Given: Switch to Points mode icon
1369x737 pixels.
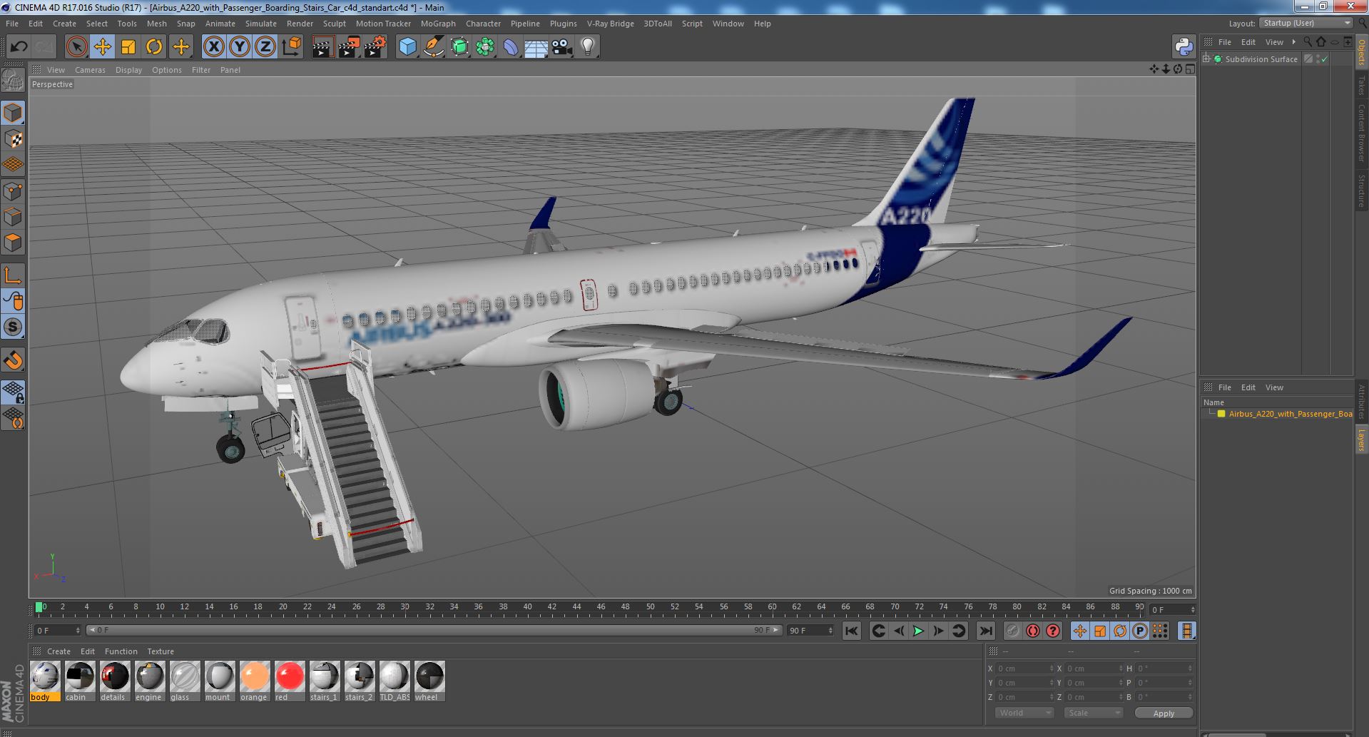Looking at the screenshot, I should coord(13,191).
